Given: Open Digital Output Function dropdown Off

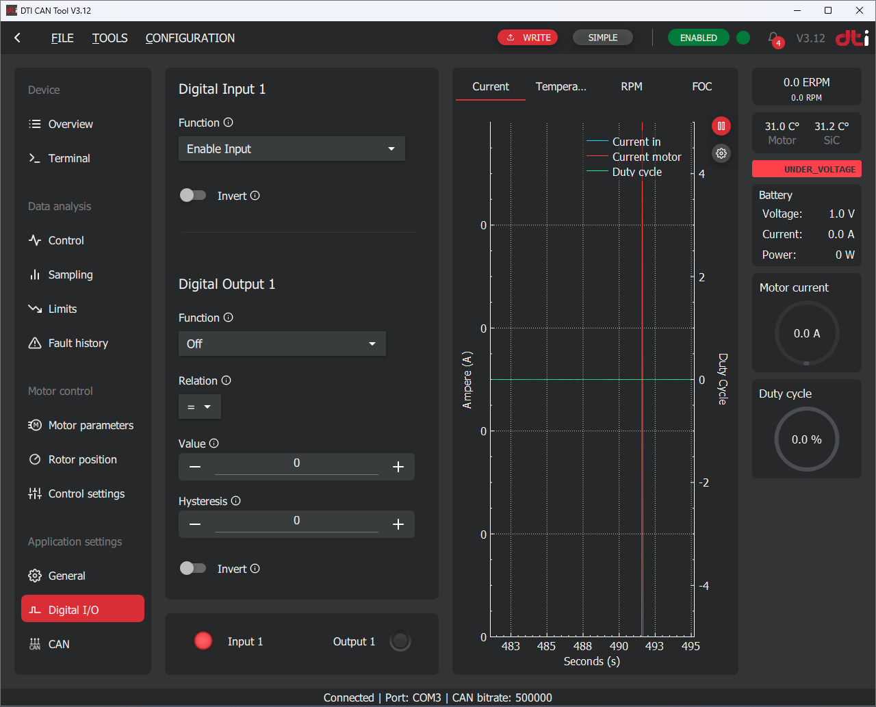Looking at the screenshot, I should (282, 344).
